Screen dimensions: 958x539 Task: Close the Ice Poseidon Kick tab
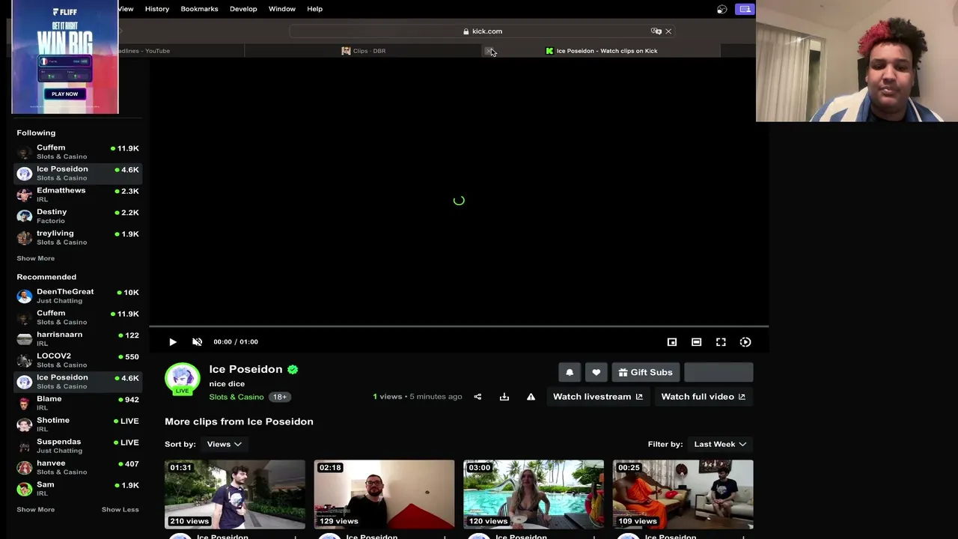coord(489,51)
